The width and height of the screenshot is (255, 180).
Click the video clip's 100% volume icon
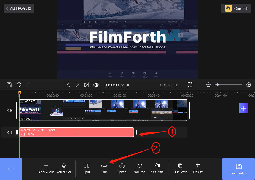point(21,119)
